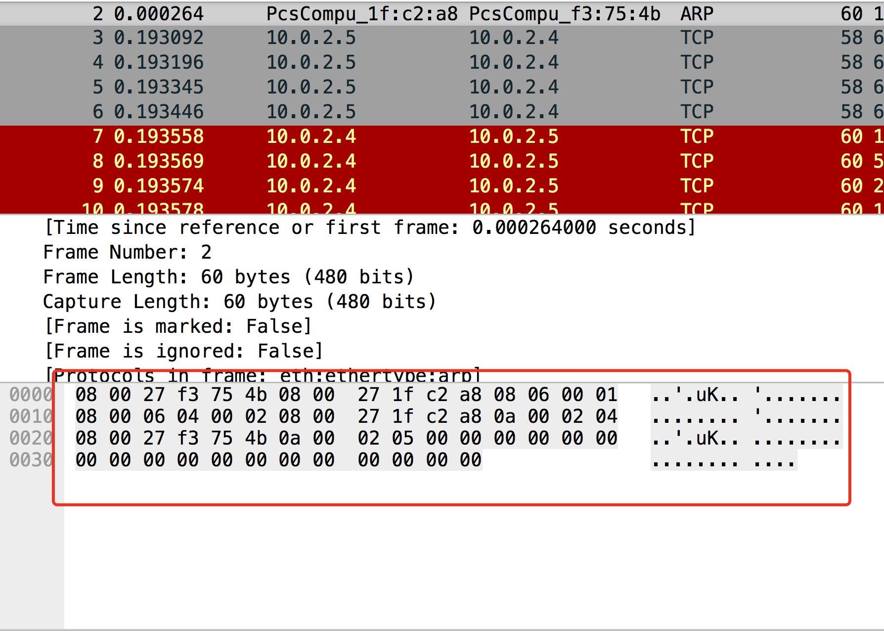884x631 pixels.
Task: Click first hex byte 08 in row 0000
Action: coord(86,395)
